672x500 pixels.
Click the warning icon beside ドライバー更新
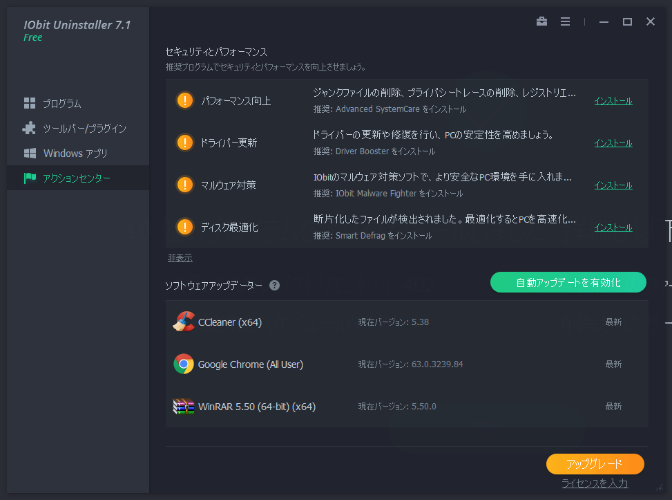[x=185, y=142]
